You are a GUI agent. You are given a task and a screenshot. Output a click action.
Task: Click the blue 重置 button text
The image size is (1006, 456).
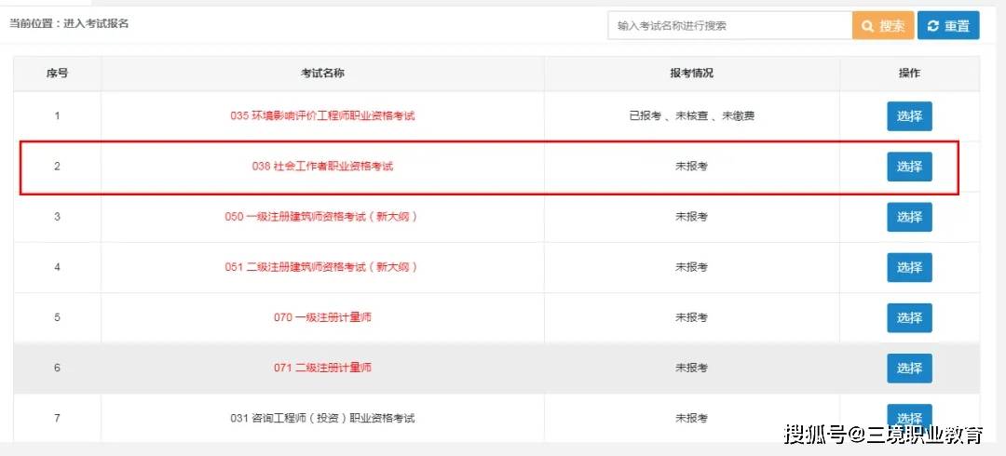(x=958, y=26)
